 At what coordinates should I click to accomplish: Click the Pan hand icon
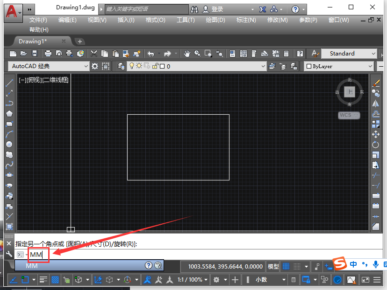pos(187,54)
